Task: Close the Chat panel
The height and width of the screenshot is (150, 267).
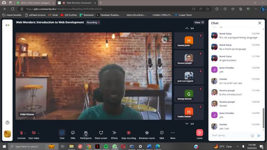Action: pyautogui.click(x=260, y=23)
